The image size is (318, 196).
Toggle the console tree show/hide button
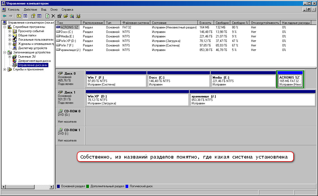(x=25, y=16)
